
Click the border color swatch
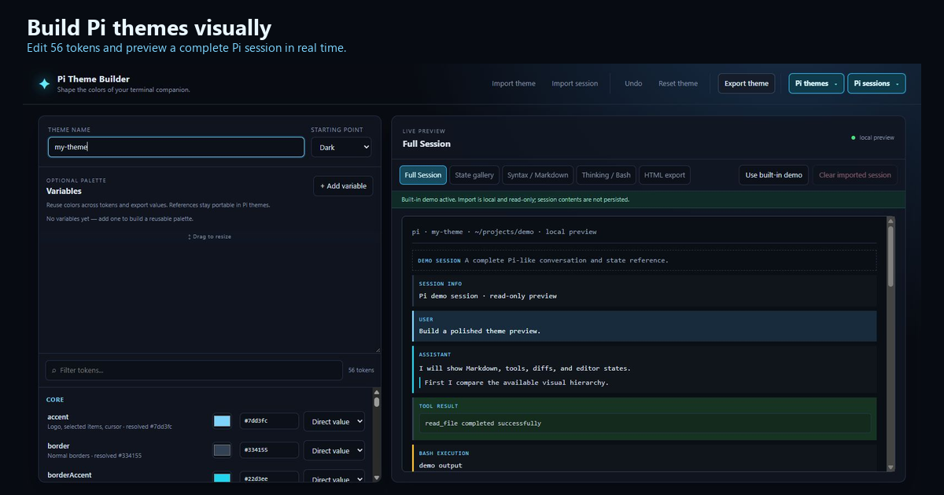(223, 450)
